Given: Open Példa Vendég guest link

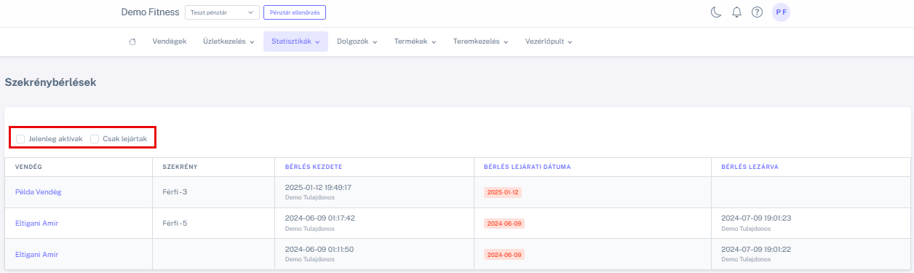Looking at the screenshot, I should tap(38, 191).
